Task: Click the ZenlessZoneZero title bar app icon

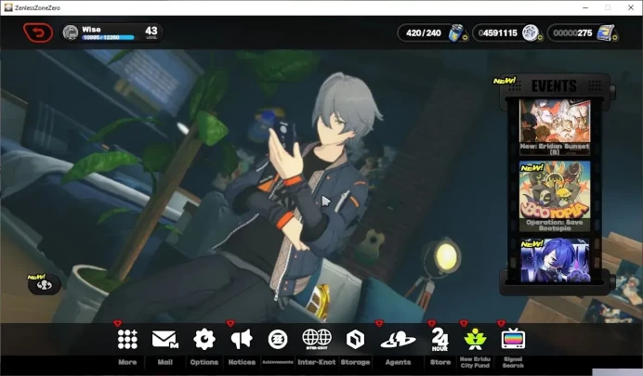Action: click(7, 7)
